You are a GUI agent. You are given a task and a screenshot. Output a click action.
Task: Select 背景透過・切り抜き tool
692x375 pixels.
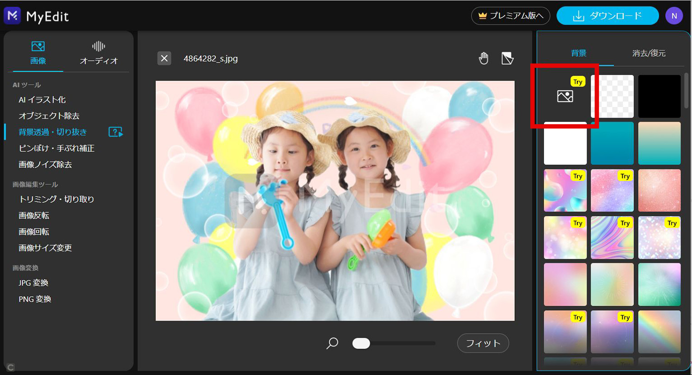click(x=53, y=132)
